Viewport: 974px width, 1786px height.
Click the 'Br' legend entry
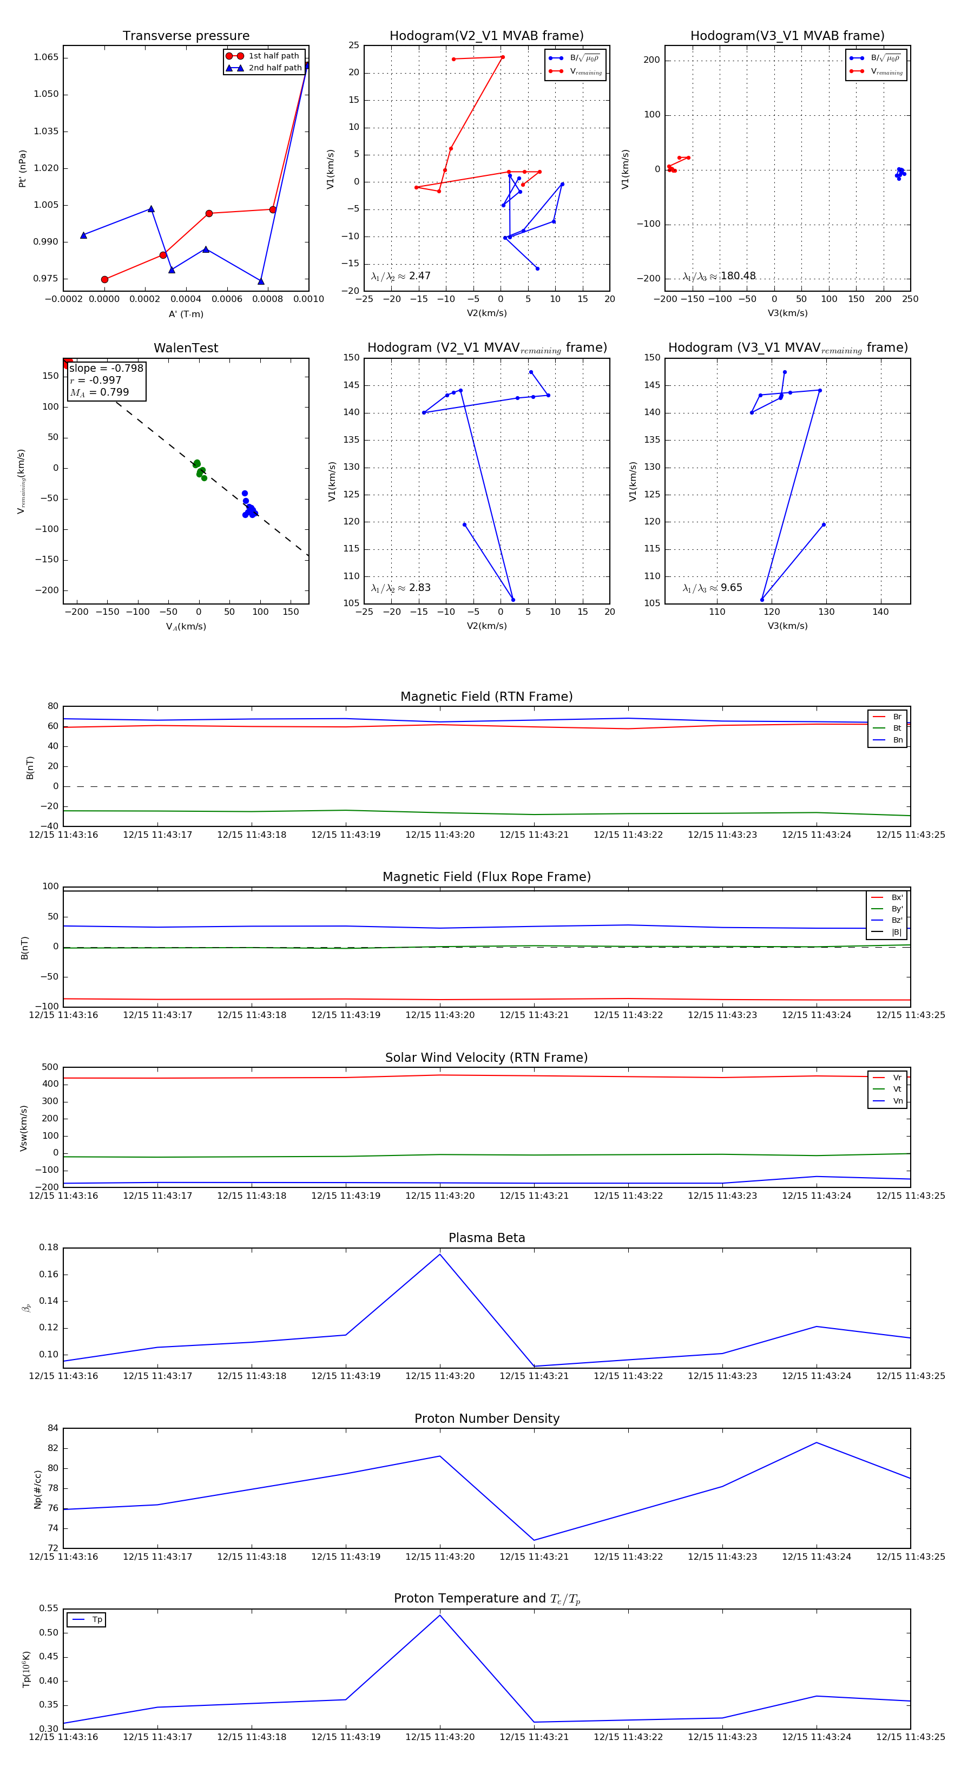(x=887, y=717)
